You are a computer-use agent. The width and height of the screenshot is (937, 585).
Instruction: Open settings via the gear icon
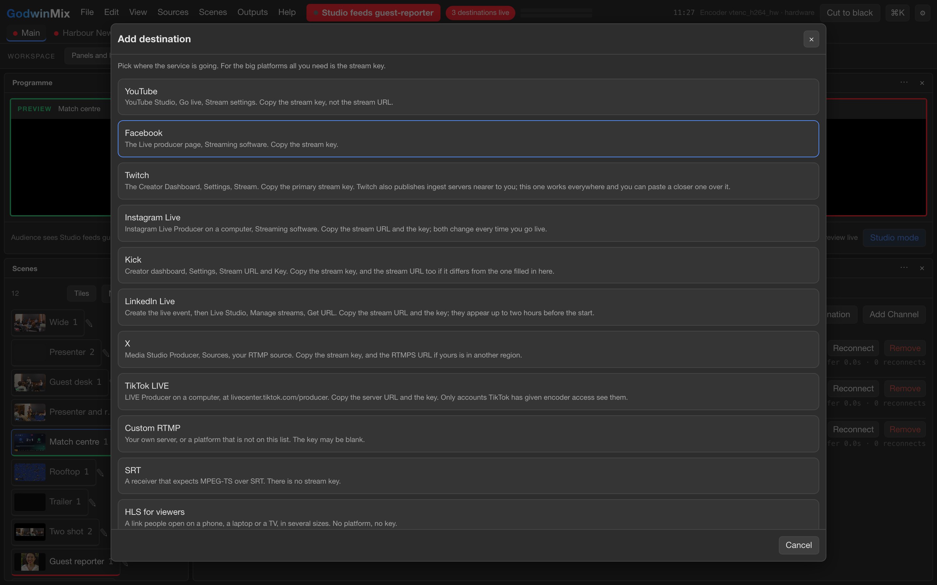[x=922, y=13]
